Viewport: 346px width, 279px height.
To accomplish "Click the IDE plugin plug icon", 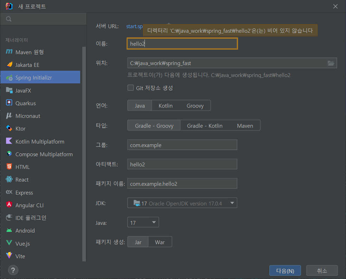I will (9, 217).
